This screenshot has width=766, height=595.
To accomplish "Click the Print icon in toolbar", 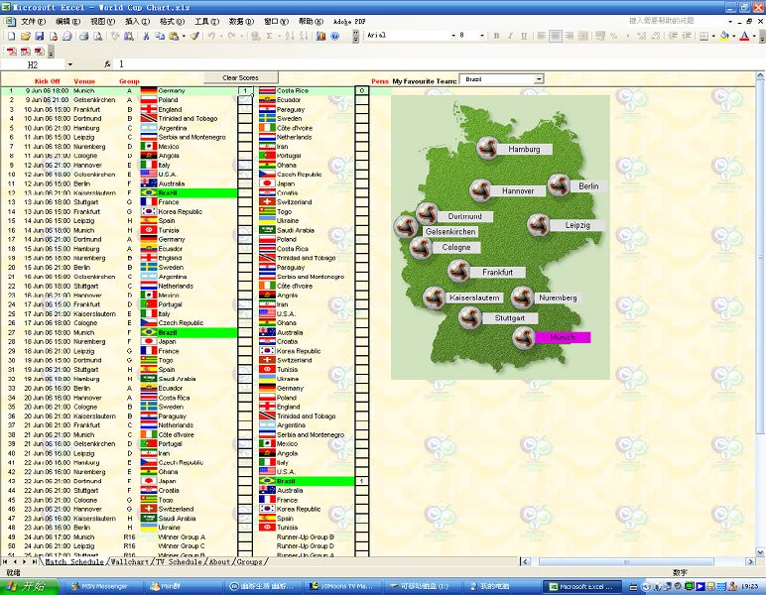I will 84,36.
